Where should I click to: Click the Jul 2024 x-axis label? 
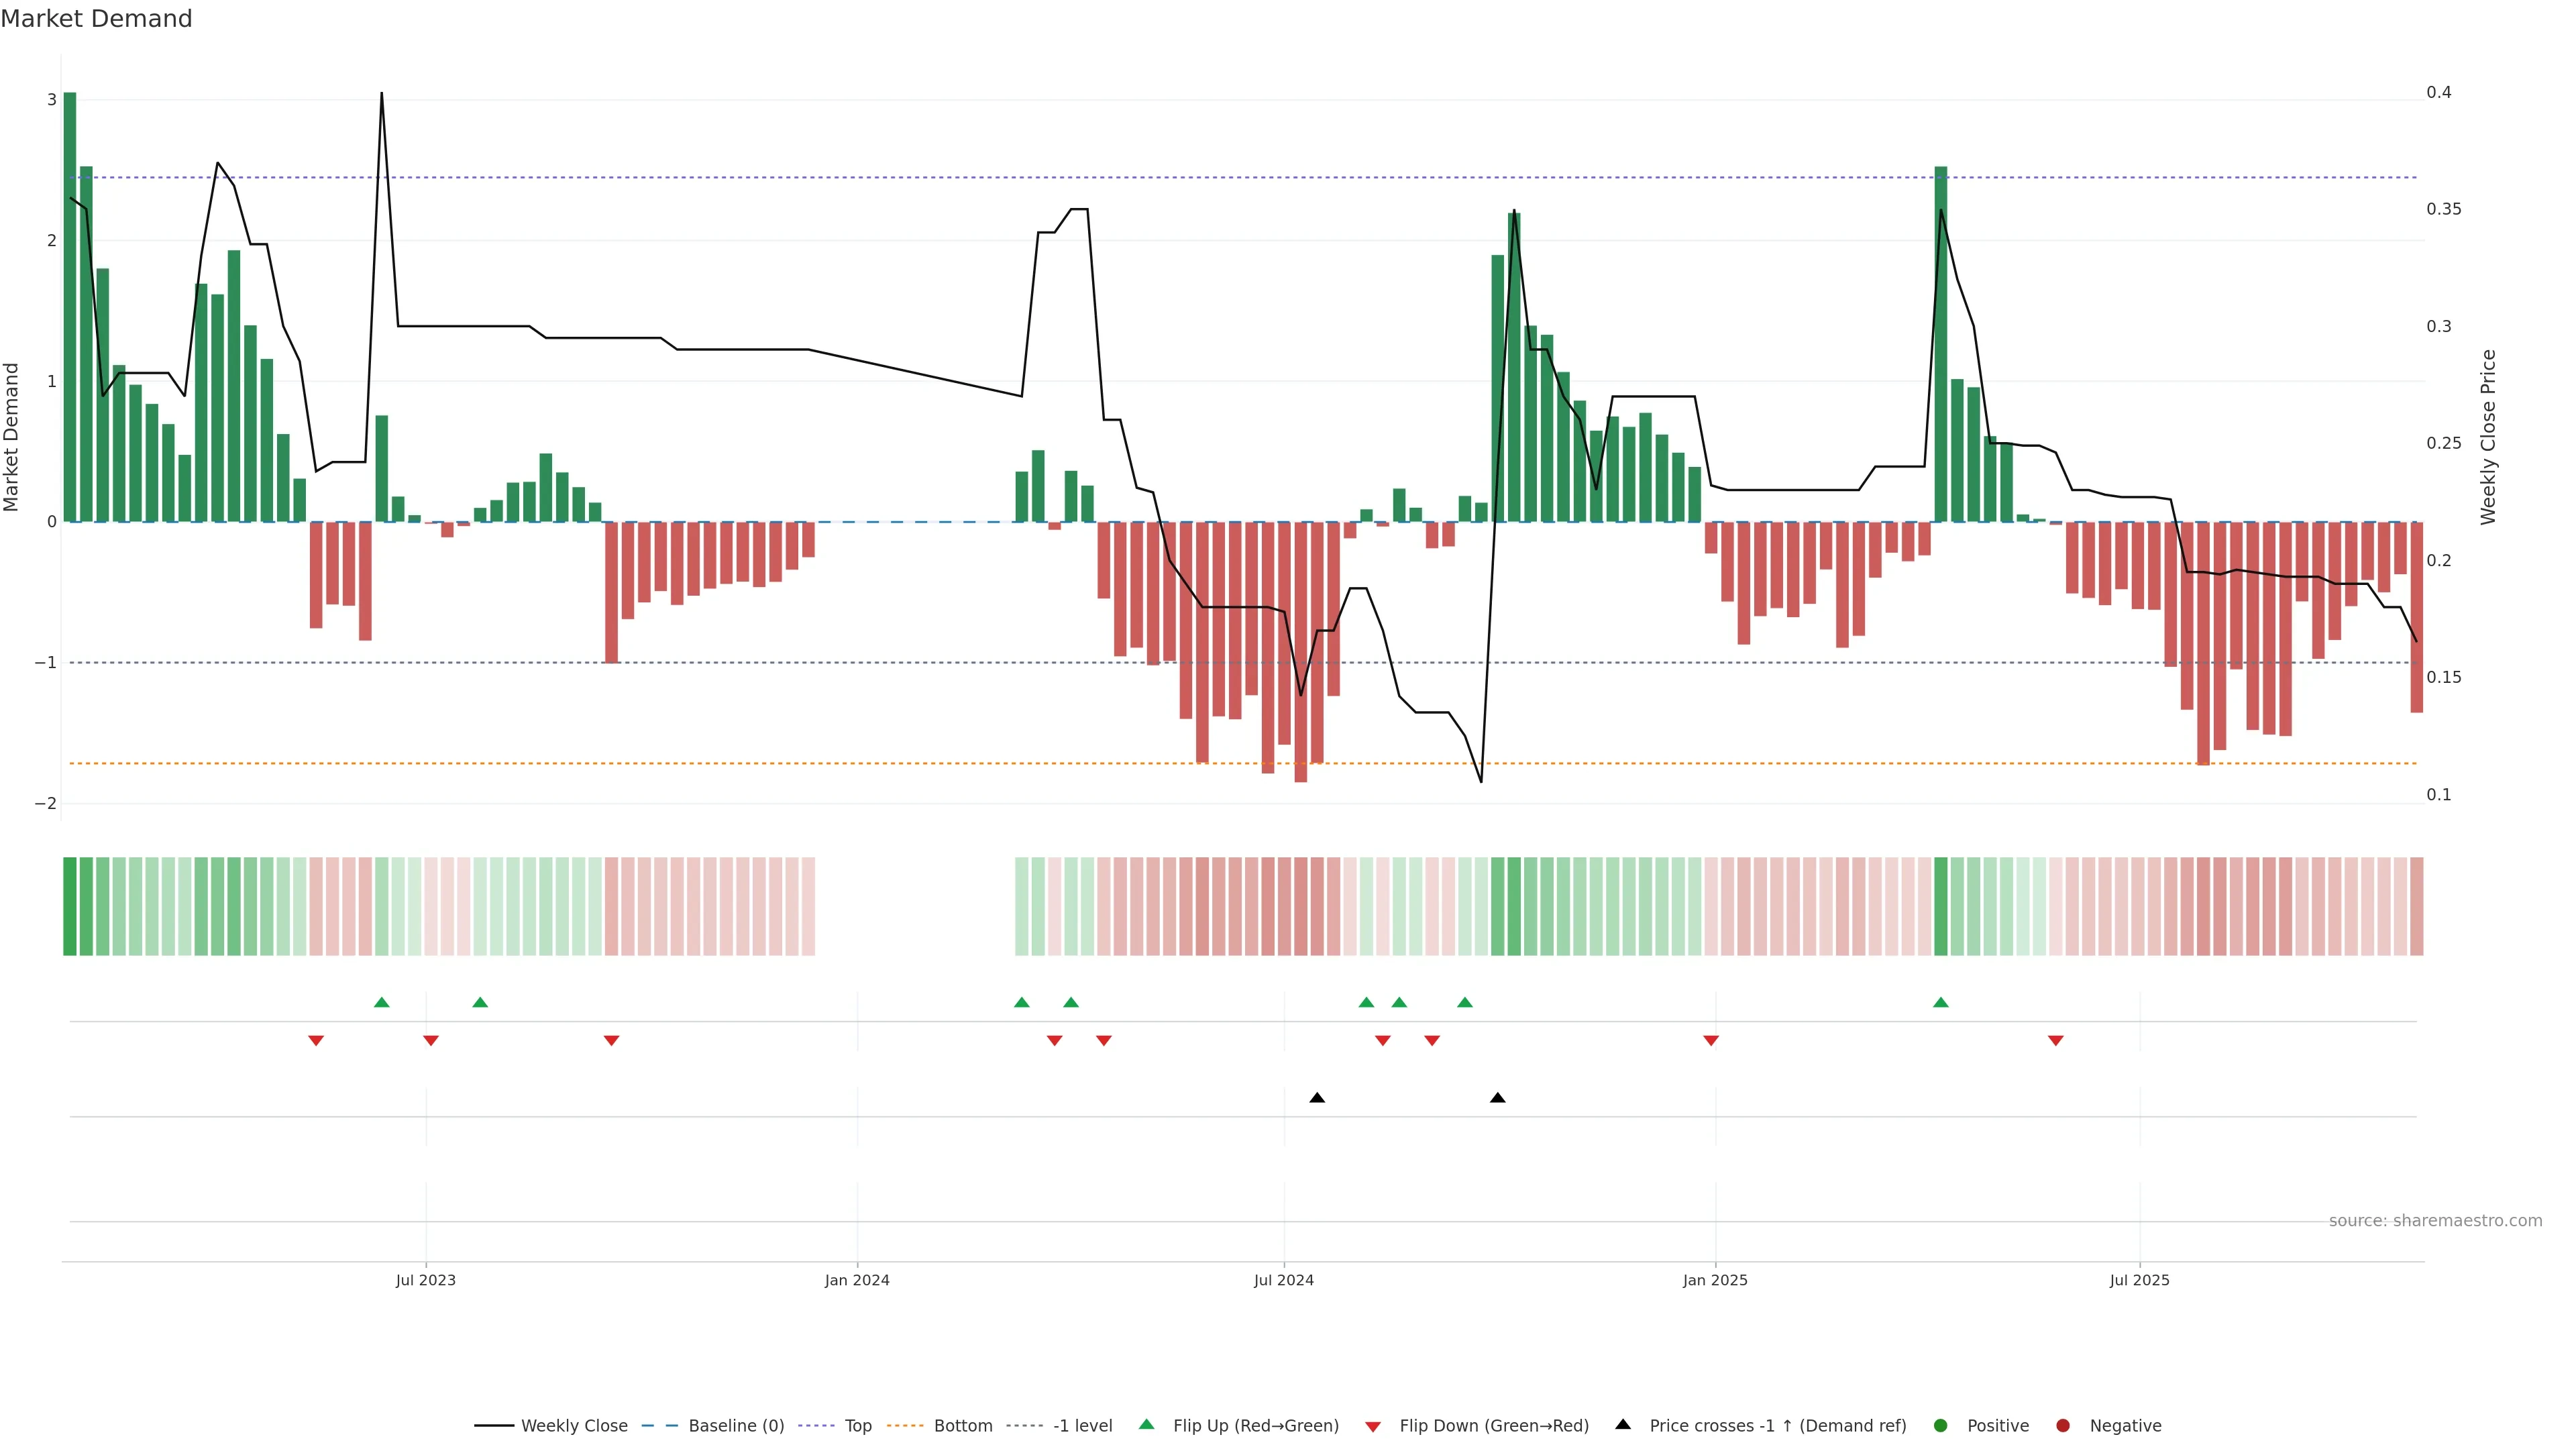1284,1280
